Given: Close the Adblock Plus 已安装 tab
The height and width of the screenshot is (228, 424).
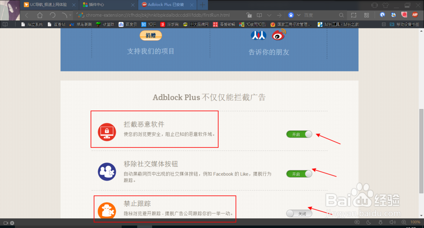Looking at the screenshot, I should (x=192, y=5).
